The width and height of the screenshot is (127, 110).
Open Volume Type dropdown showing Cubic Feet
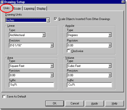89,66
